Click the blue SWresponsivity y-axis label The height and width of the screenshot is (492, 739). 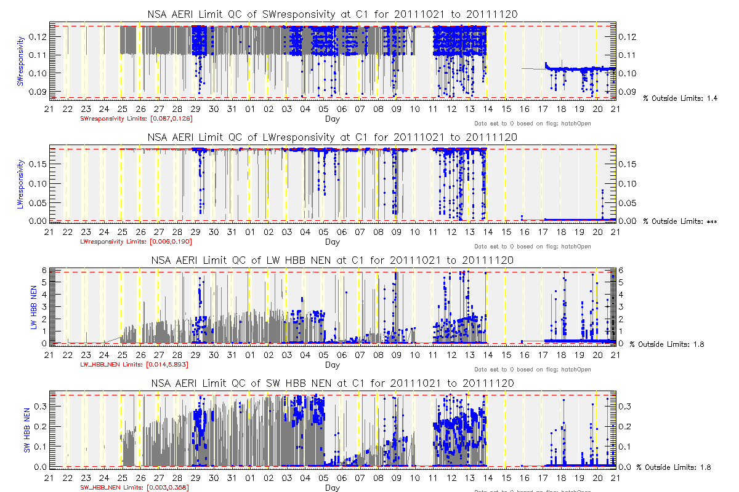pyautogui.click(x=22, y=61)
